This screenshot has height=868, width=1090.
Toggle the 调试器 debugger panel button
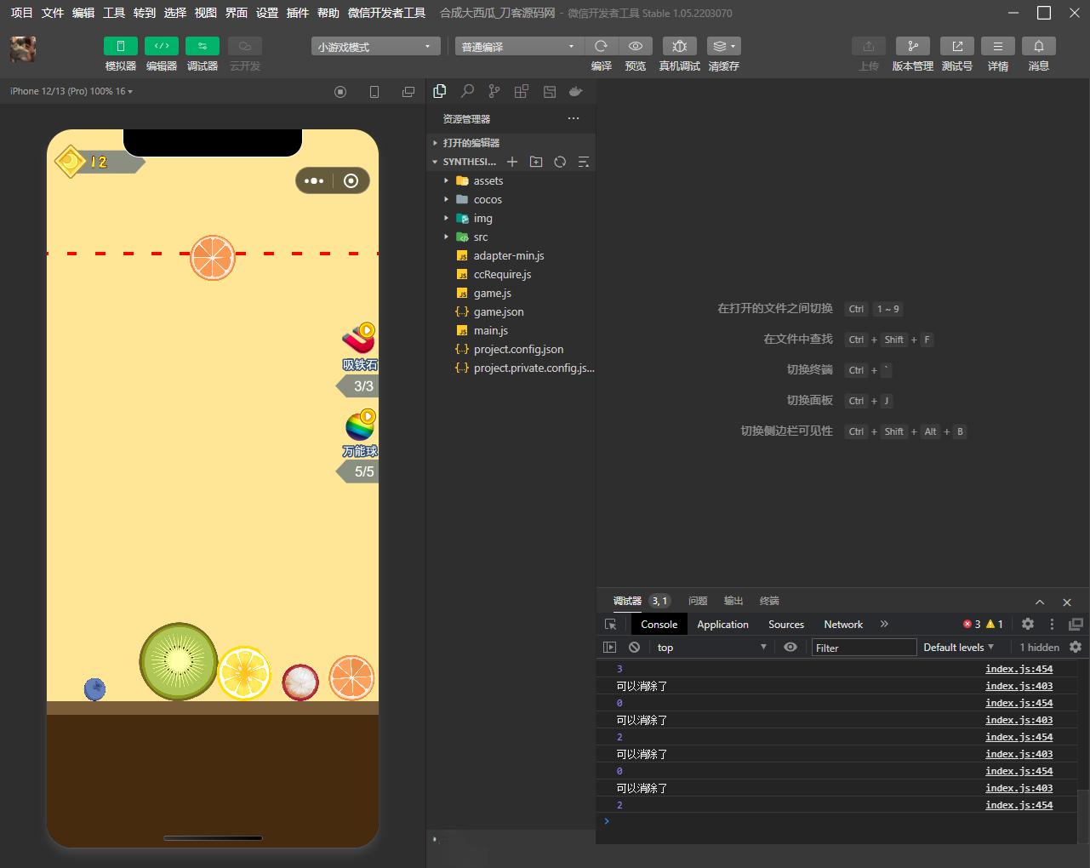point(203,46)
